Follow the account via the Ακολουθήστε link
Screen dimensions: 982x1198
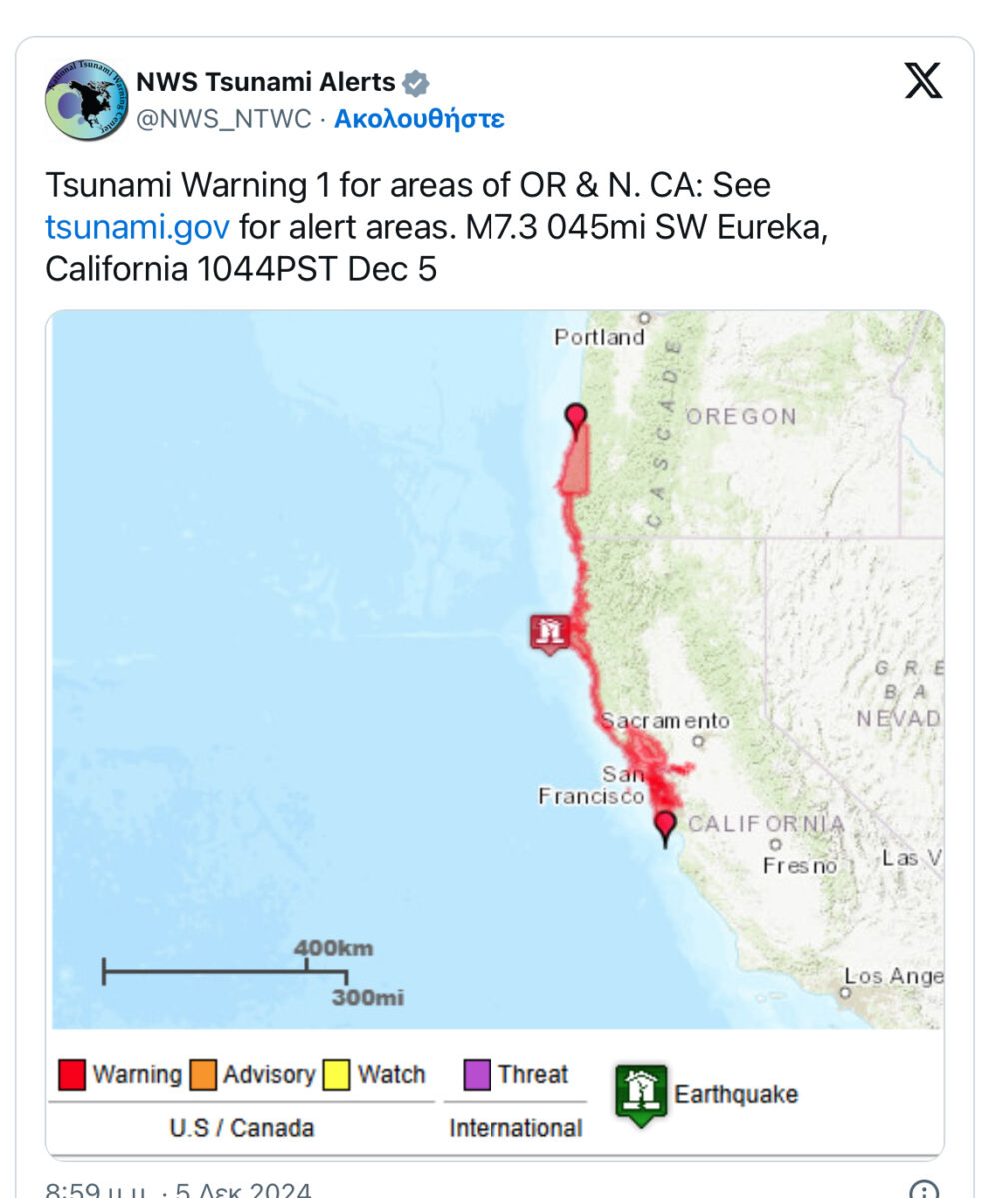click(x=419, y=119)
